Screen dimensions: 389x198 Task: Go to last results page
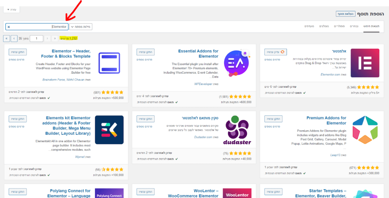[6, 38]
